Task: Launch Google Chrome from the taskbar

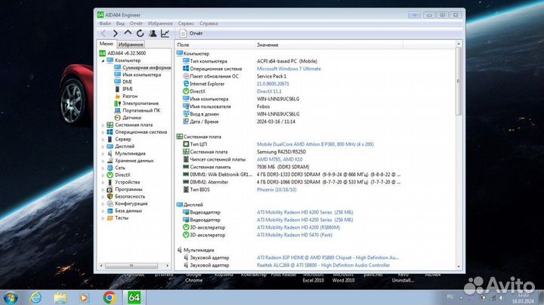Action: (x=110, y=297)
